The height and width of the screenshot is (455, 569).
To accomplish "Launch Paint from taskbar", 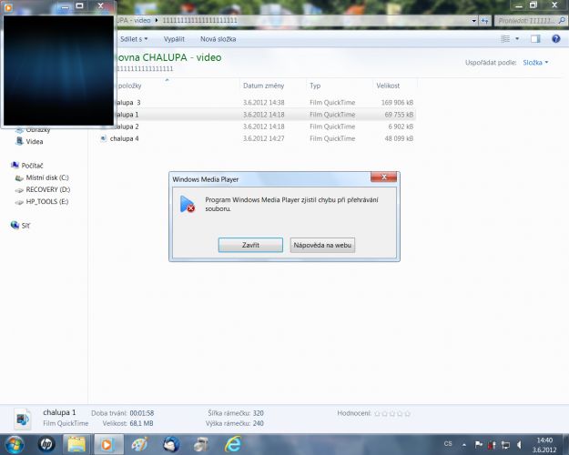I will coord(139,444).
